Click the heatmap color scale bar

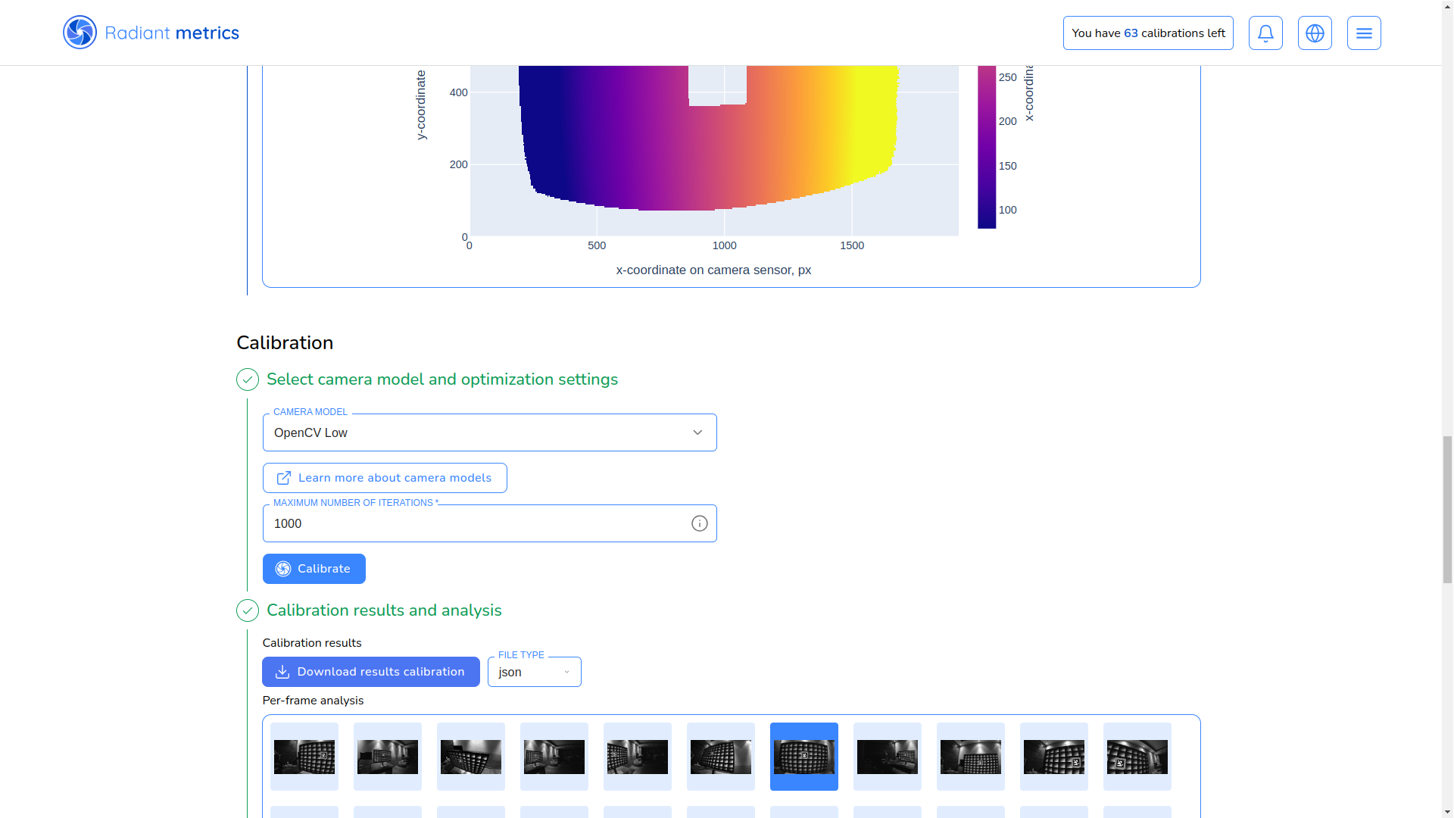[986, 148]
